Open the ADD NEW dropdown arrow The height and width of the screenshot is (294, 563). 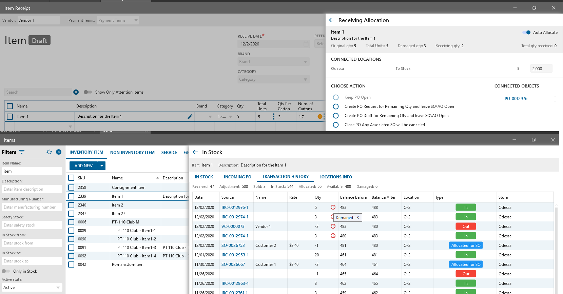(x=102, y=166)
